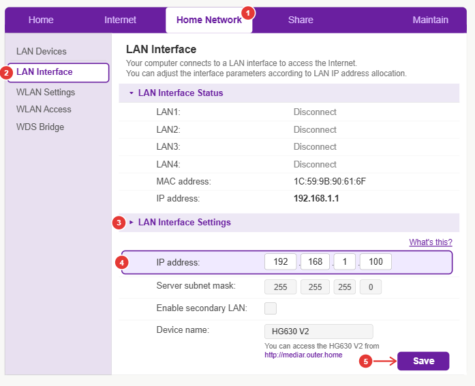The image size is (475, 386).
Task: Click the Server subnet mask label
Action: point(196,285)
